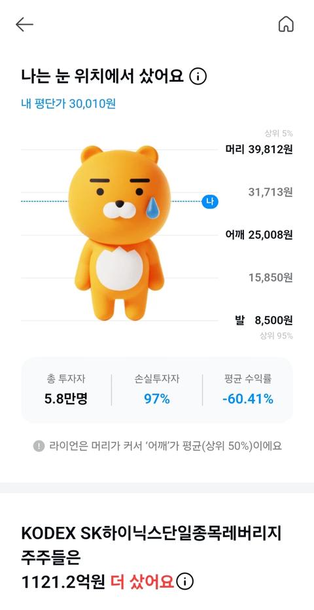Tap the blue 나 marker badge
Viewport: 314px width, 610px height.
(x=210, y=202)
